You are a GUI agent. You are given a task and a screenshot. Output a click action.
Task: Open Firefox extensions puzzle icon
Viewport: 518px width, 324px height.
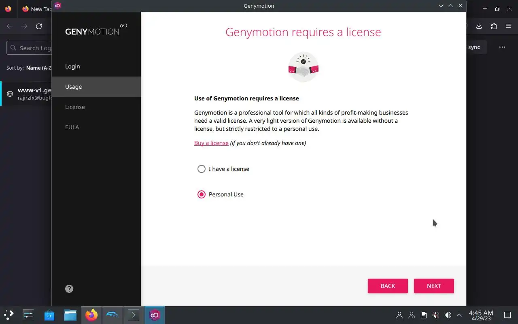[x=494, y=26]
